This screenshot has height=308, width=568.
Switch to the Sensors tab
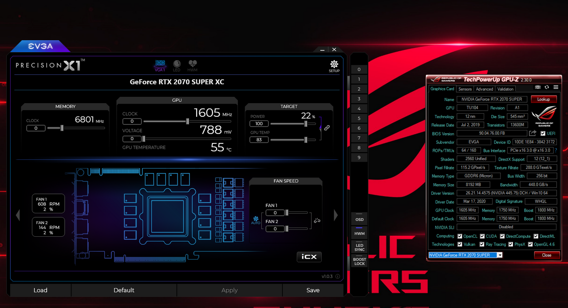465,89
